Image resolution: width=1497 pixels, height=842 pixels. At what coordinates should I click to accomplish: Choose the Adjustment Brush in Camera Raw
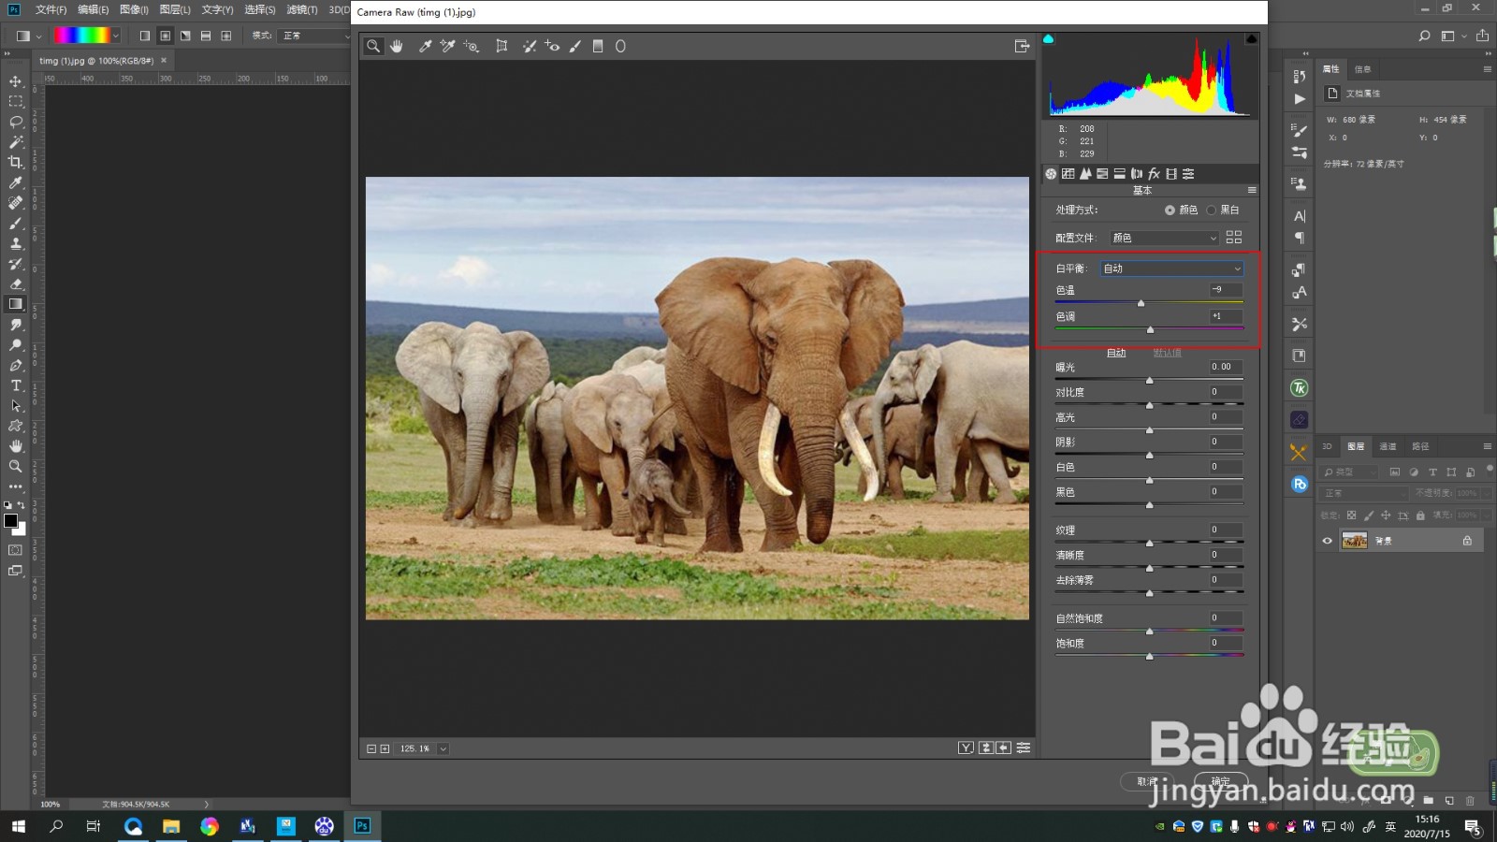point(575,46)
